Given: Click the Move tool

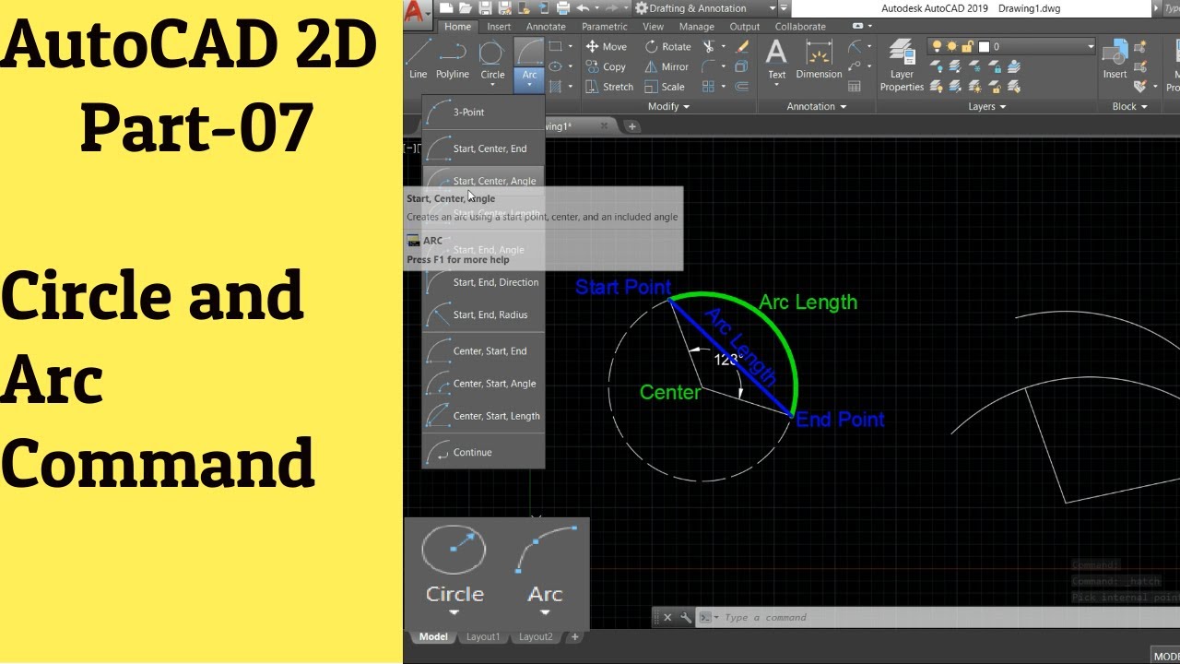Looking at the screenshot, I should (607, 47).
